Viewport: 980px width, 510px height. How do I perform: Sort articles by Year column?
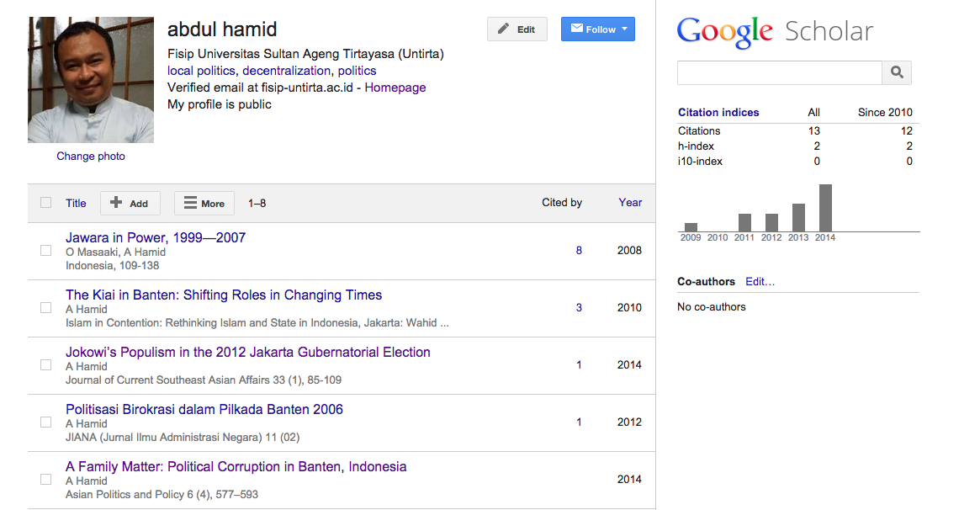coord(630,203)
